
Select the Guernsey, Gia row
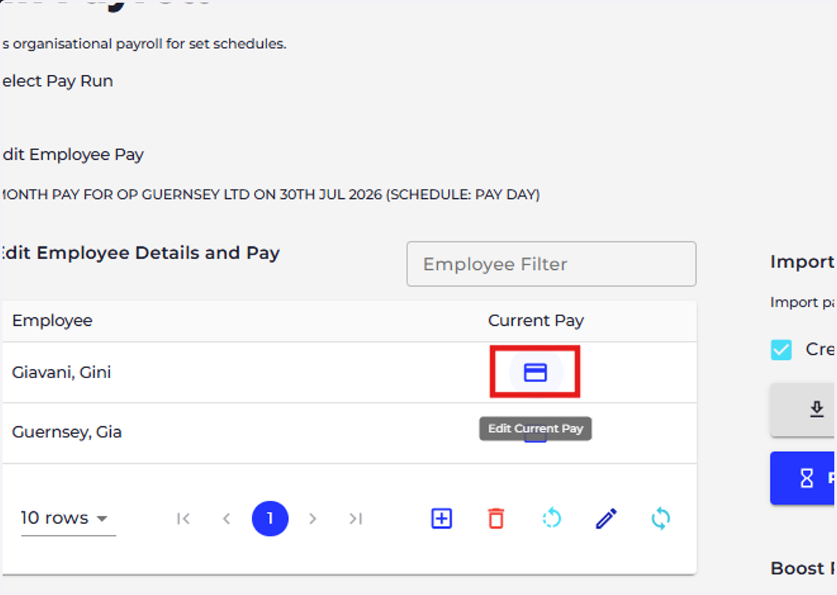click(x=349, y=432)
